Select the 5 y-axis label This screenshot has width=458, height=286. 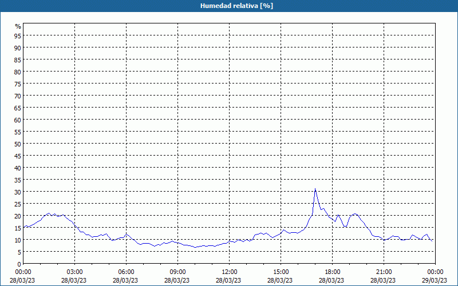(x=19, y=252)
